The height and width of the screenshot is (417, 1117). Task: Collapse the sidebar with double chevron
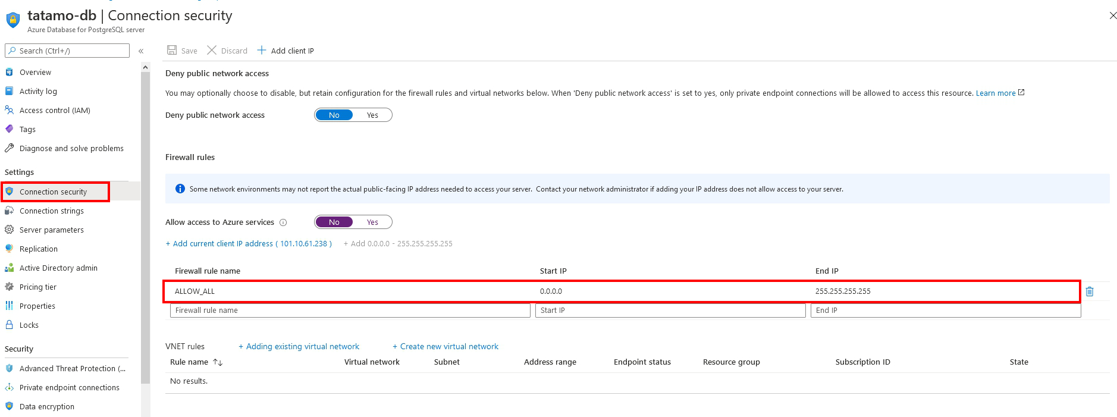point(141,51)
